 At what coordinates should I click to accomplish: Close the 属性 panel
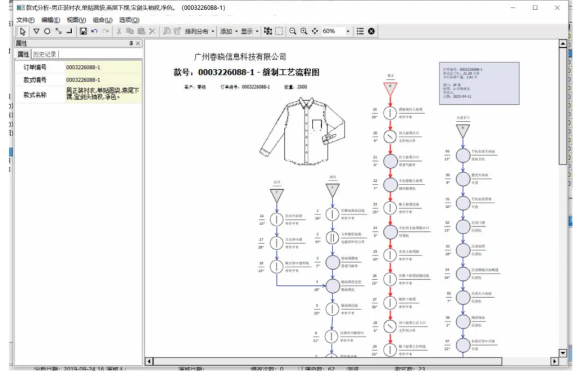[x=138, y=44]
